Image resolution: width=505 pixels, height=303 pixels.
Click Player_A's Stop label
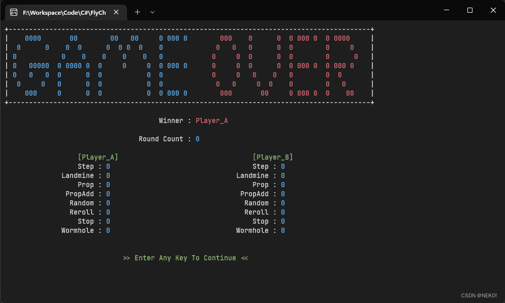[86, 222]
